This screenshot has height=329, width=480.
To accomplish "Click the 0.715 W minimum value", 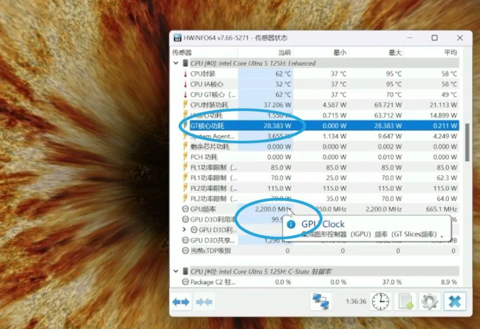I will pyautogui.click(x=334, y=115).
